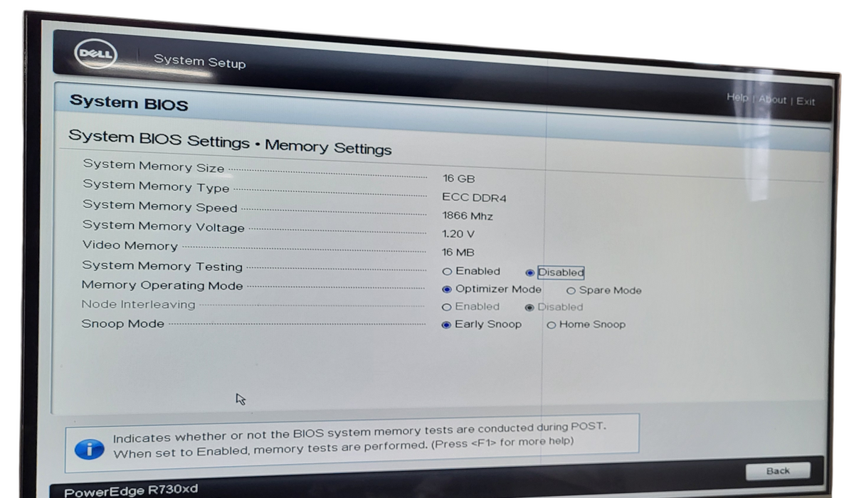Click the System Memory Testing label
The image size is (844, 498).
(162, 266)
